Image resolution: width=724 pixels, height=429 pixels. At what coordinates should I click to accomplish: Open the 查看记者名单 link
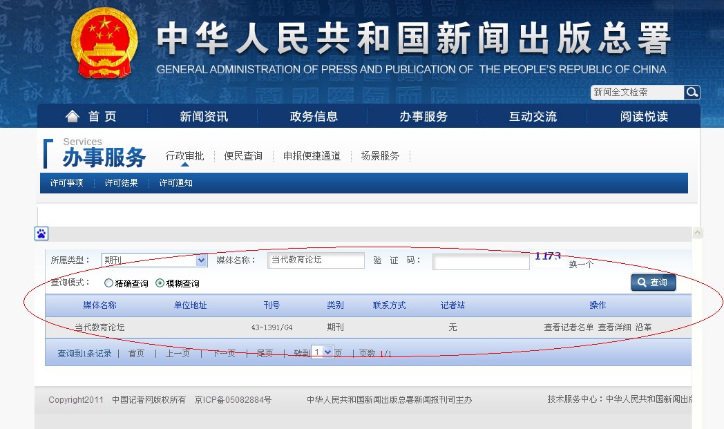pos(569,327)
